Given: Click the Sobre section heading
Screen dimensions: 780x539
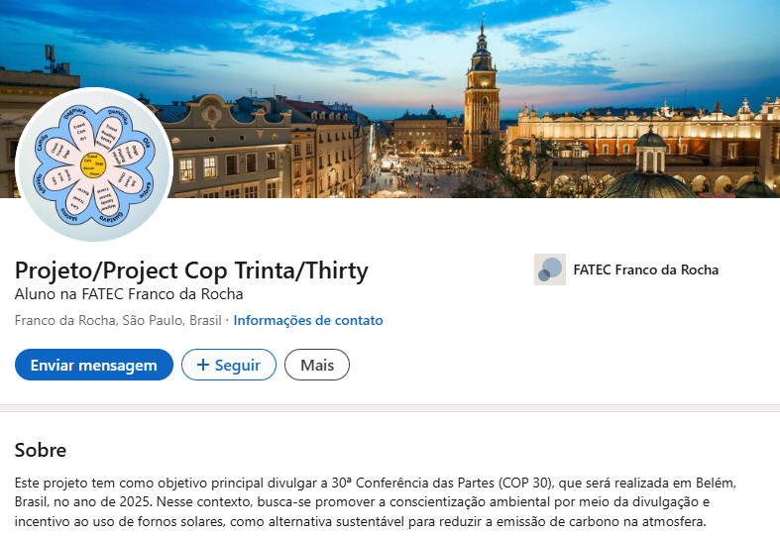Looking at the screenshot, I should (x=41, y=450).
